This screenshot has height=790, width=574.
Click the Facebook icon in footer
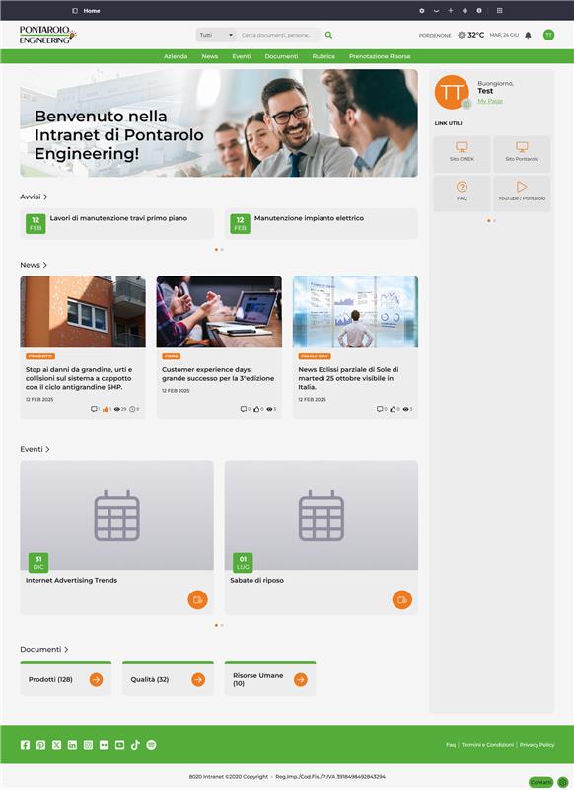tap(25, 745)
